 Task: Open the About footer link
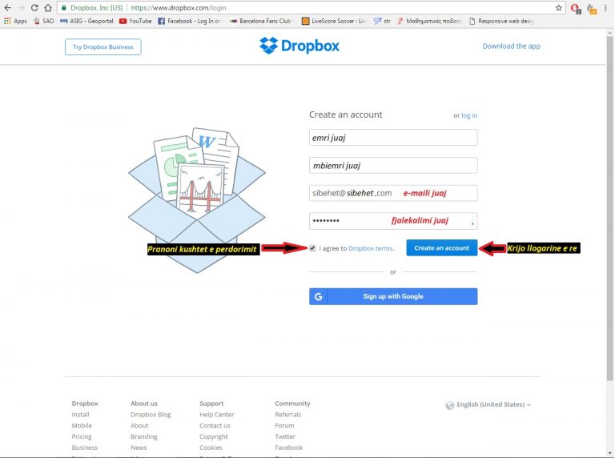pos(139,425)
